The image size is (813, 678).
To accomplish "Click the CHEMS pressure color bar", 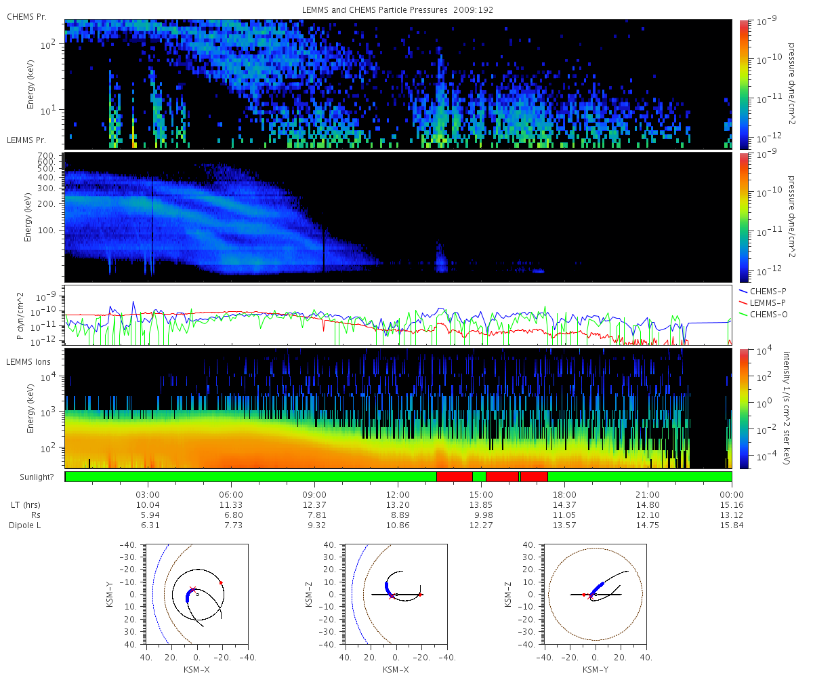I will 744,84.
